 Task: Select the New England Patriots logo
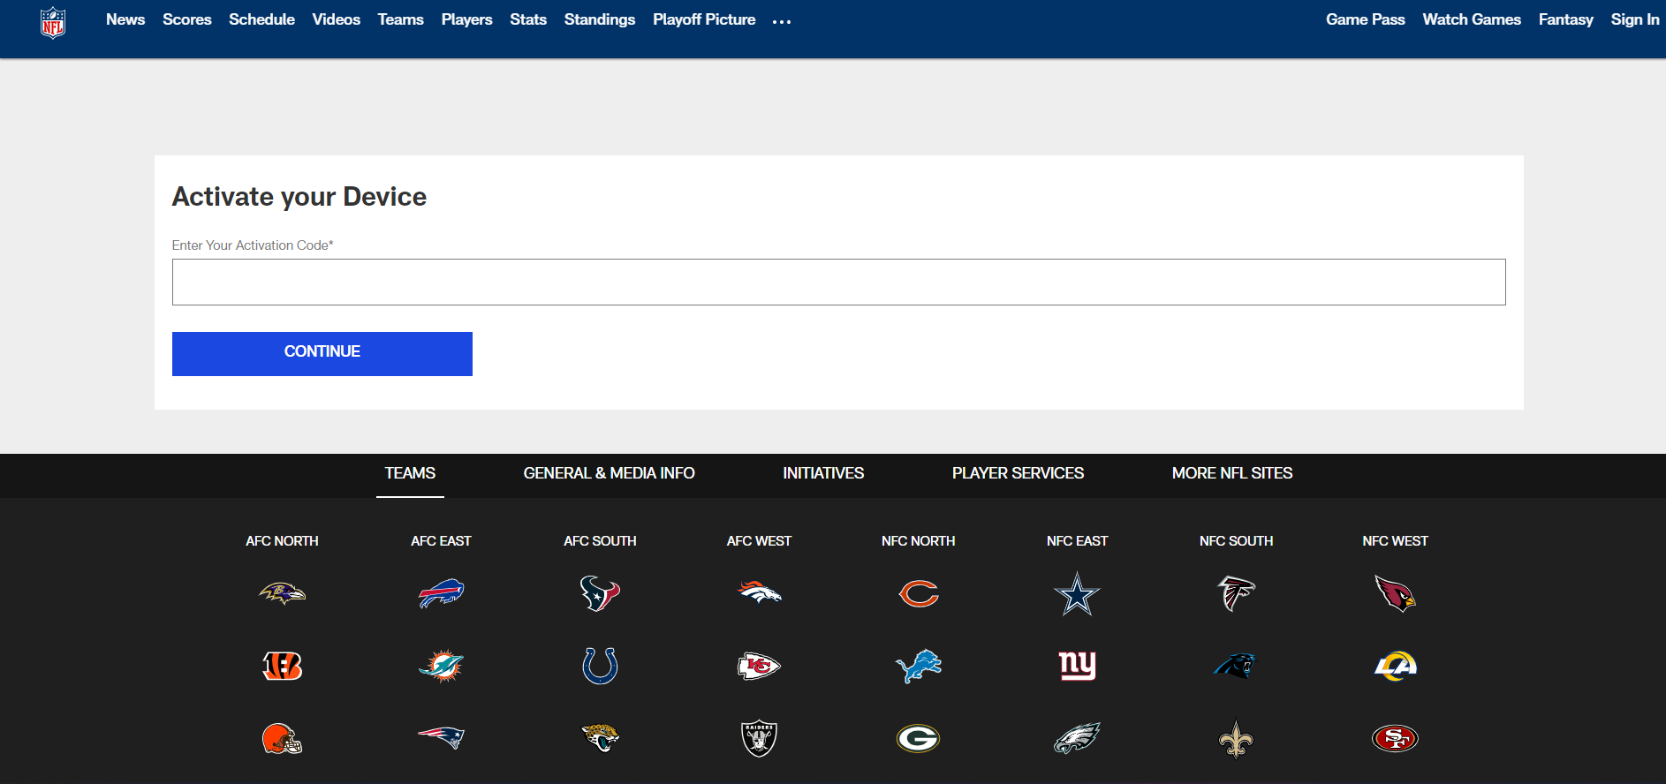tap(441, 738)
